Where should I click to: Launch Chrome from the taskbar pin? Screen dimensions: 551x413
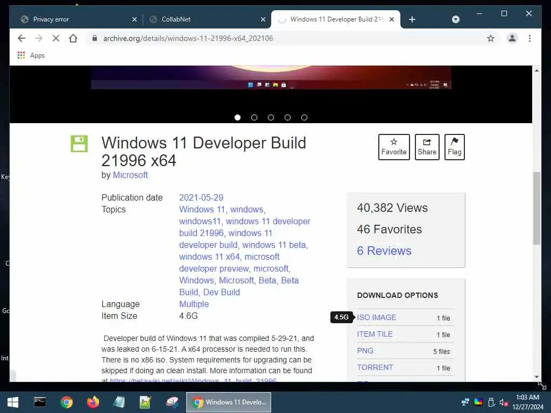pyautogui.click(x=66, y=402)
